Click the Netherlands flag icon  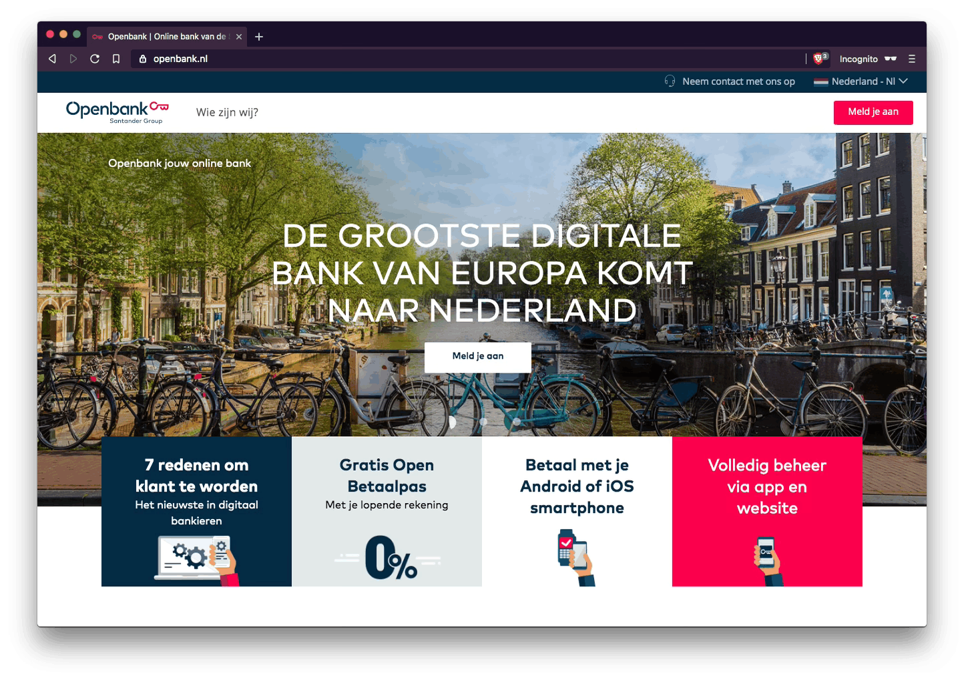click(x=820, y=82)
